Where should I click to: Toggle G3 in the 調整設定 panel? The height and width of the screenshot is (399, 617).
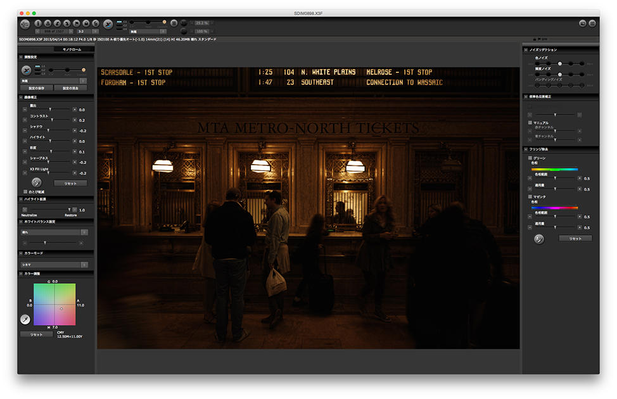click(38, 73)
